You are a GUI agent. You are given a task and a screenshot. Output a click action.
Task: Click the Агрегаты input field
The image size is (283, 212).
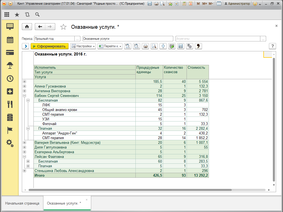218,39
